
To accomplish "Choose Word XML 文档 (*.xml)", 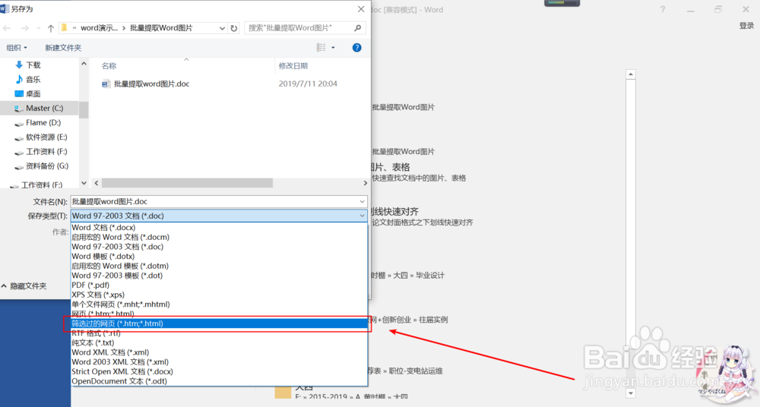I will (x=219, y=352).
